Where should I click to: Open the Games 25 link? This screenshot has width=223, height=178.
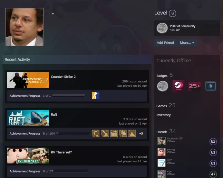[x=166, y=105]
